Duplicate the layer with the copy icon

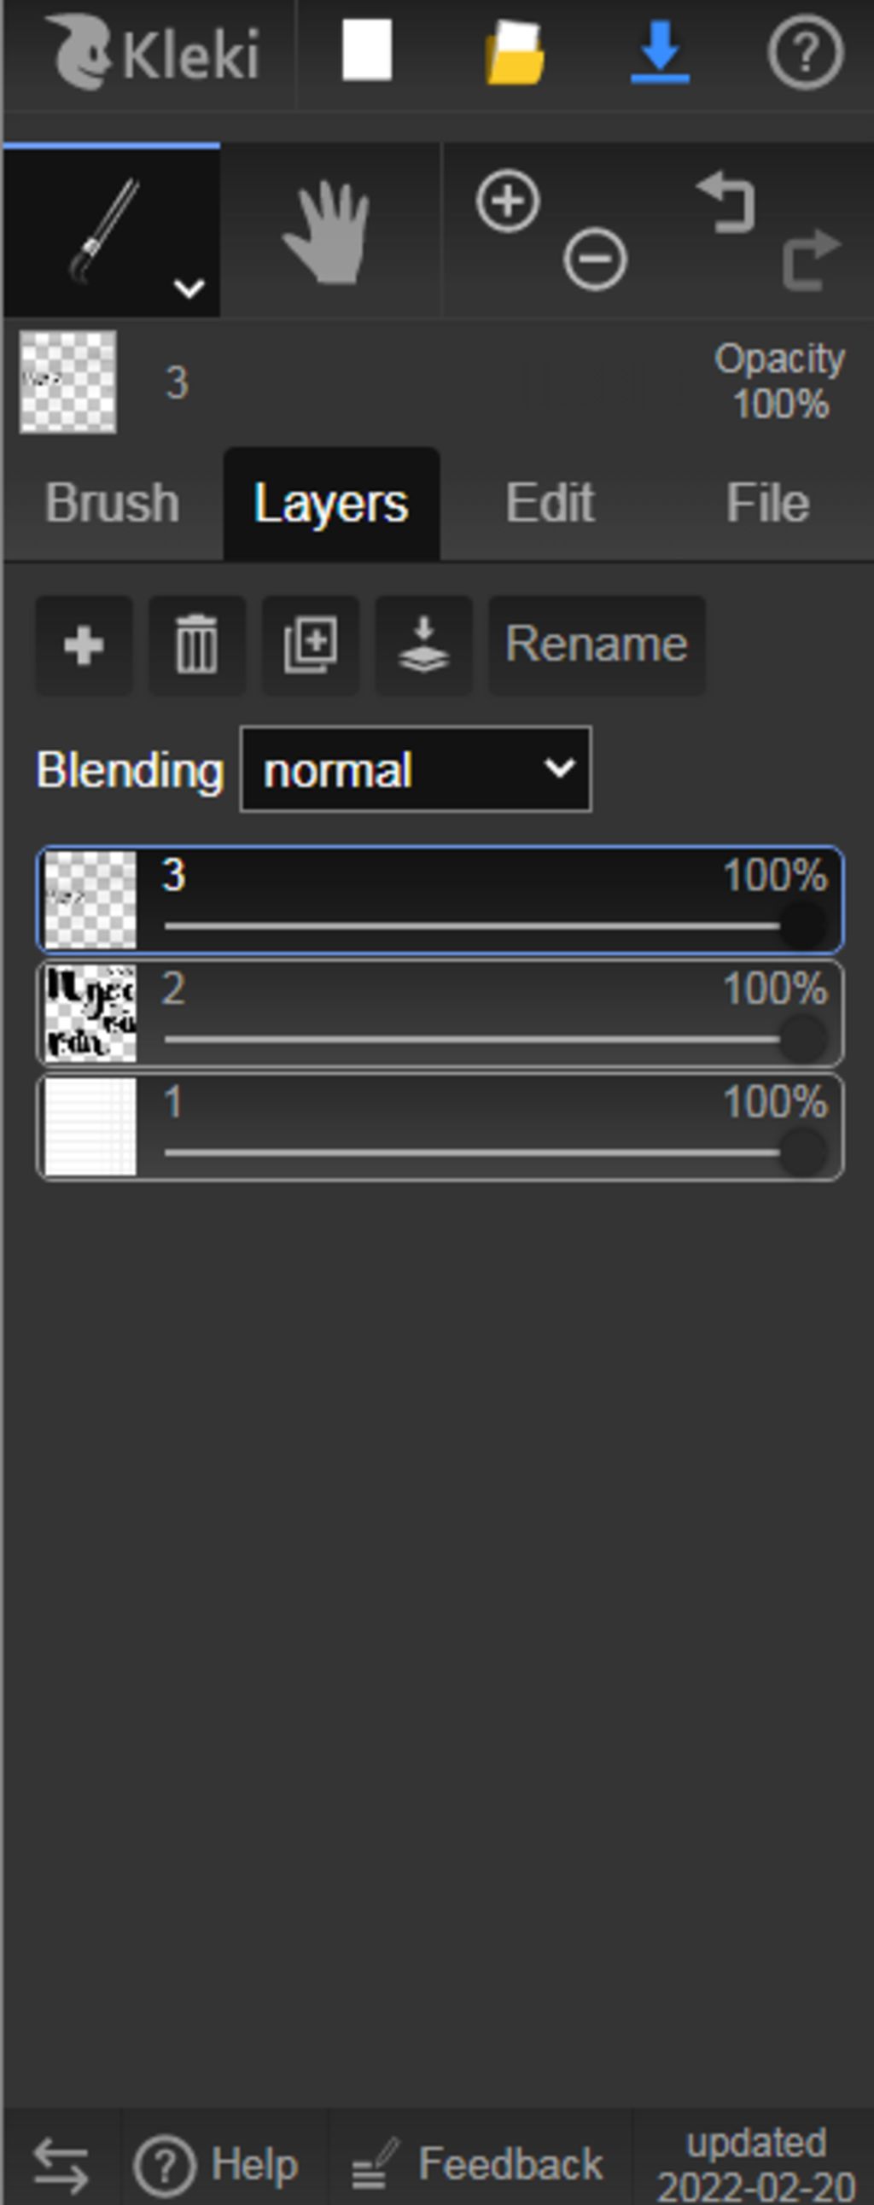click(310, 645)
